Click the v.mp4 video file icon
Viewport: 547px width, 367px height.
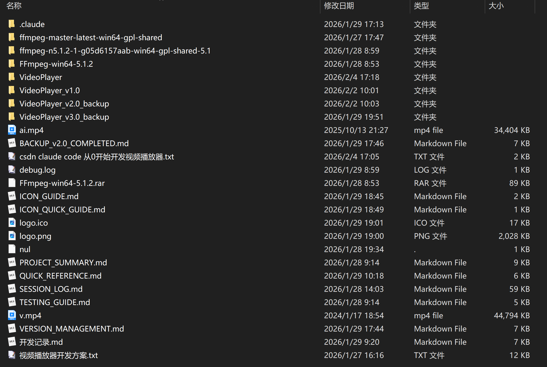click(x=12, y=315)
